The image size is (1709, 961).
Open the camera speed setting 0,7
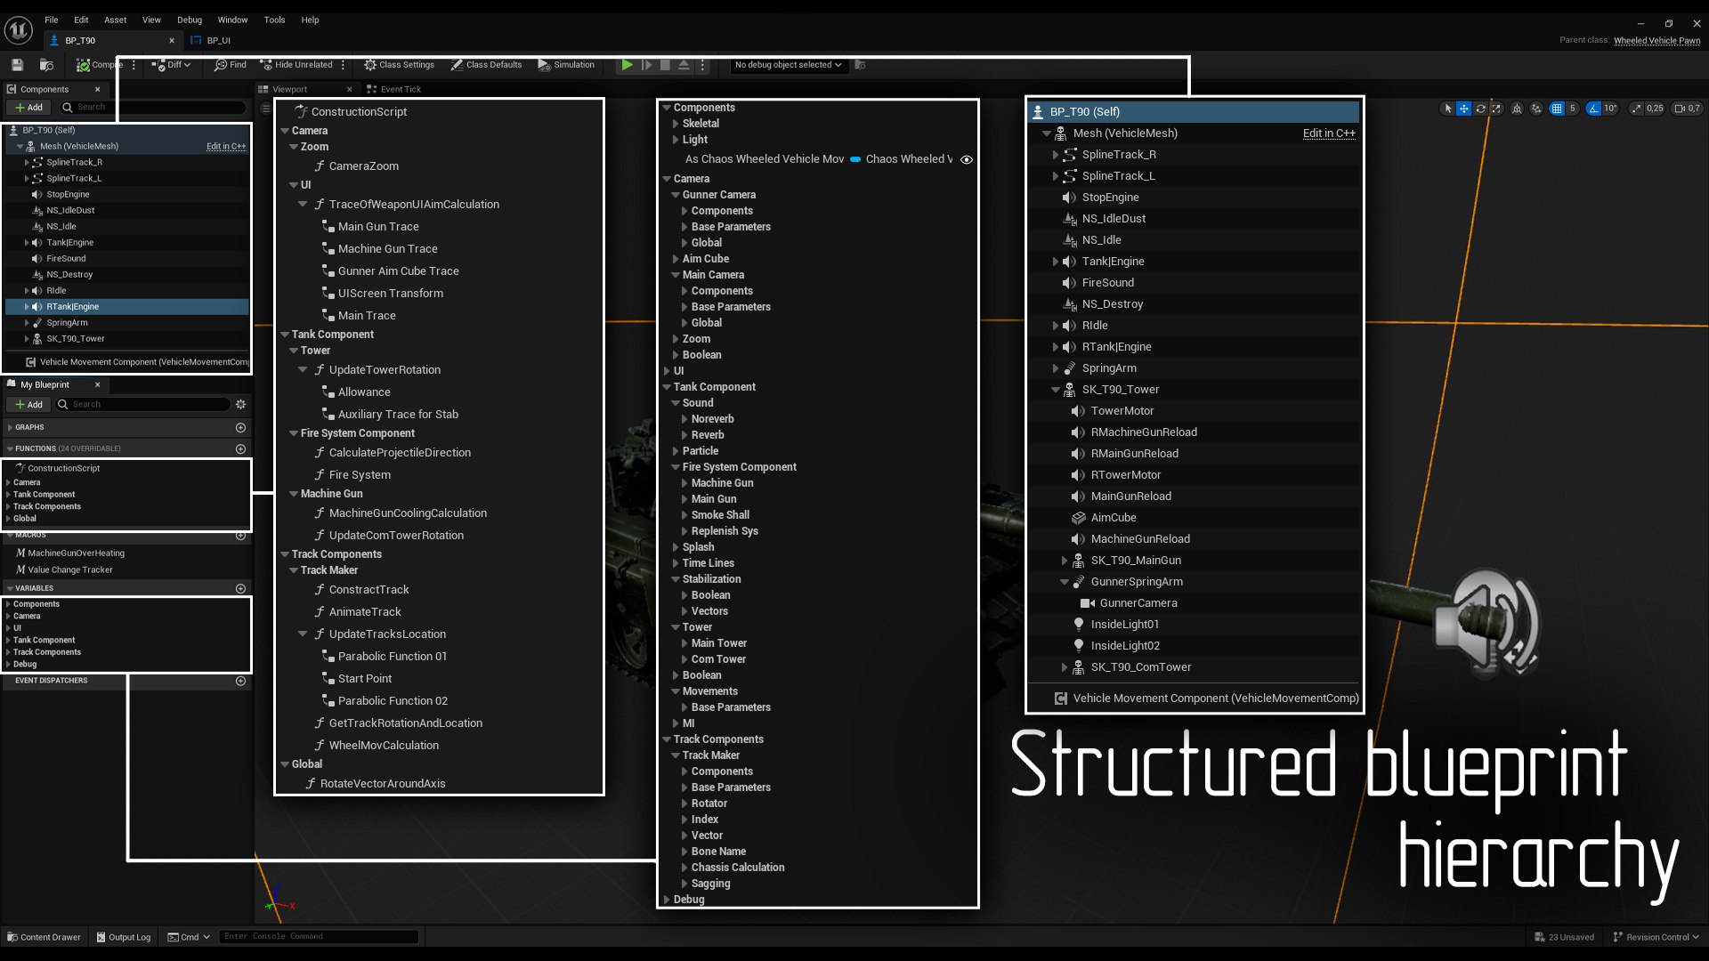click(1687, 109)
